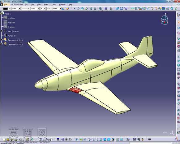Viewport: 180px width, 144px height.
Task: Open the File menu
Action: (x=26, y=5)
